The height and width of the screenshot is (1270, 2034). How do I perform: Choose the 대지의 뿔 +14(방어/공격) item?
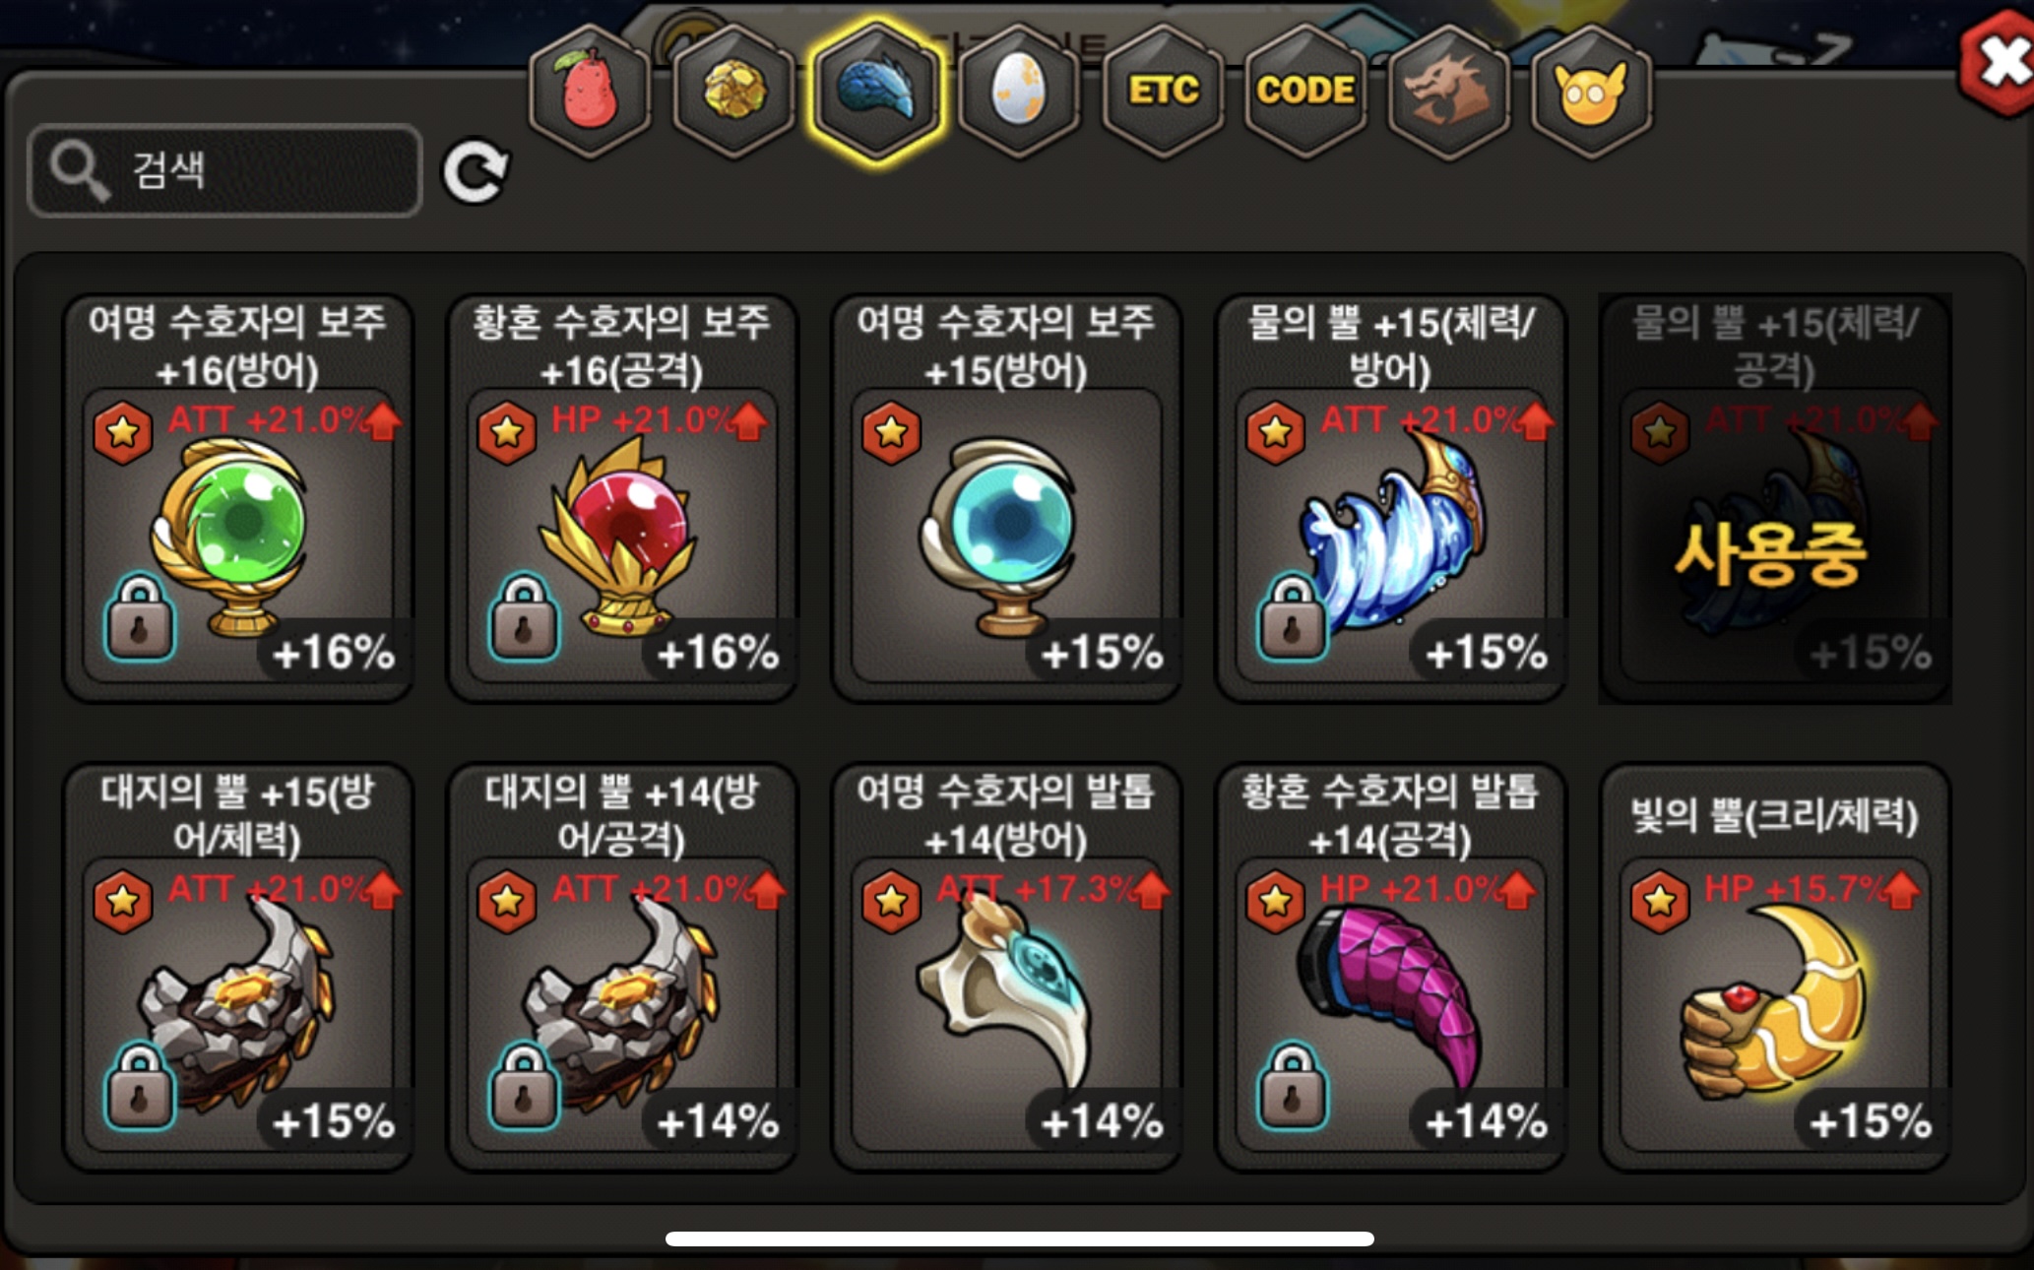coord(622,967)
